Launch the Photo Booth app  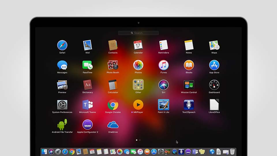click(x=113, y=65)
